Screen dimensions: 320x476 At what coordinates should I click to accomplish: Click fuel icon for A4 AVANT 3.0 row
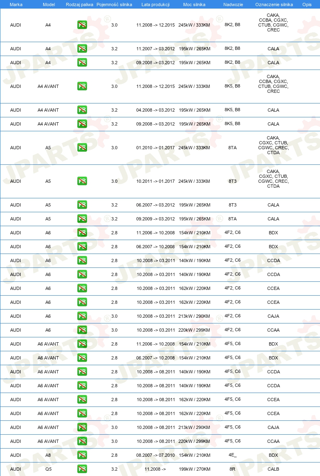coord(82,86)
